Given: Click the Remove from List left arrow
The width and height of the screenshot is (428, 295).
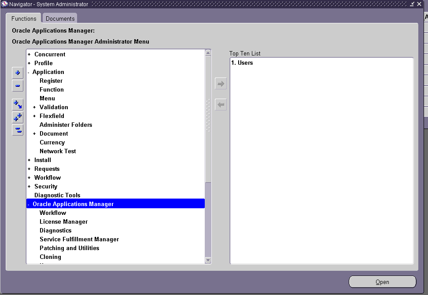Looking at the screenshot, I should click(x=221, y=105).
